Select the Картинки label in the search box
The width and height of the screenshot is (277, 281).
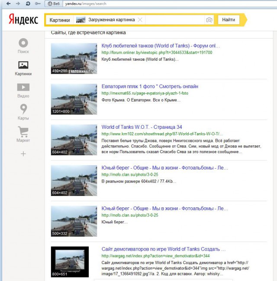click(60, 20)
